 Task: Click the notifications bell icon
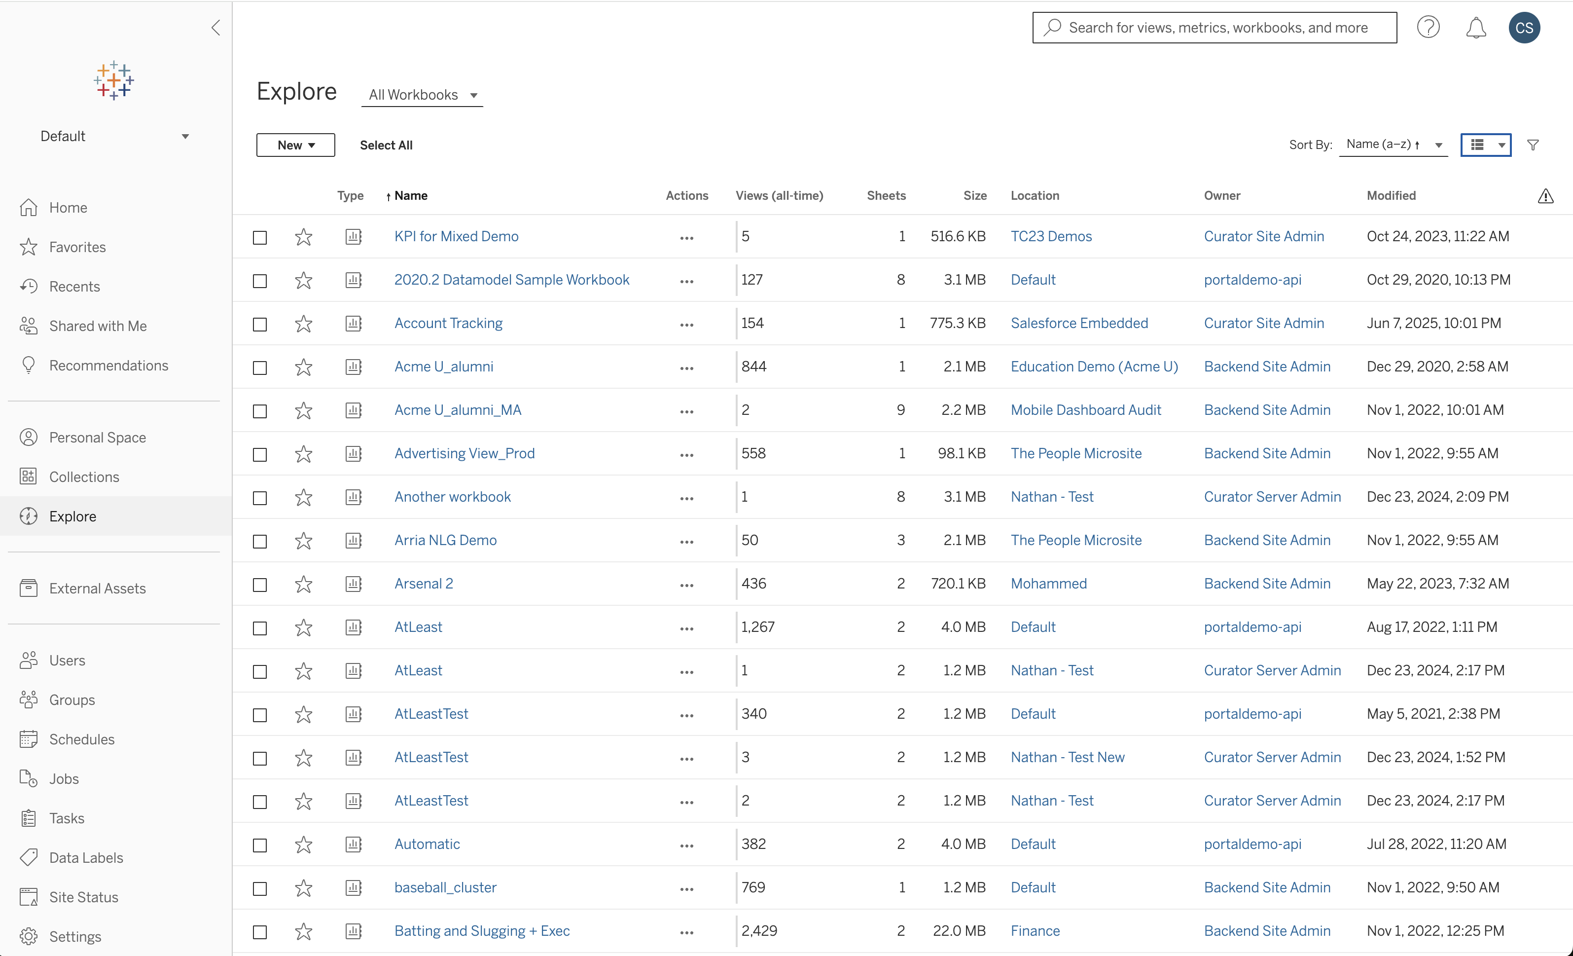coord(1475,28)
